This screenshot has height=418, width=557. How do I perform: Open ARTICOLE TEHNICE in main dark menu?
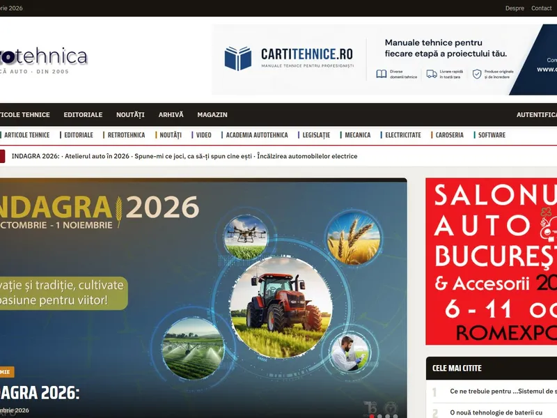(x=25, y=115)
